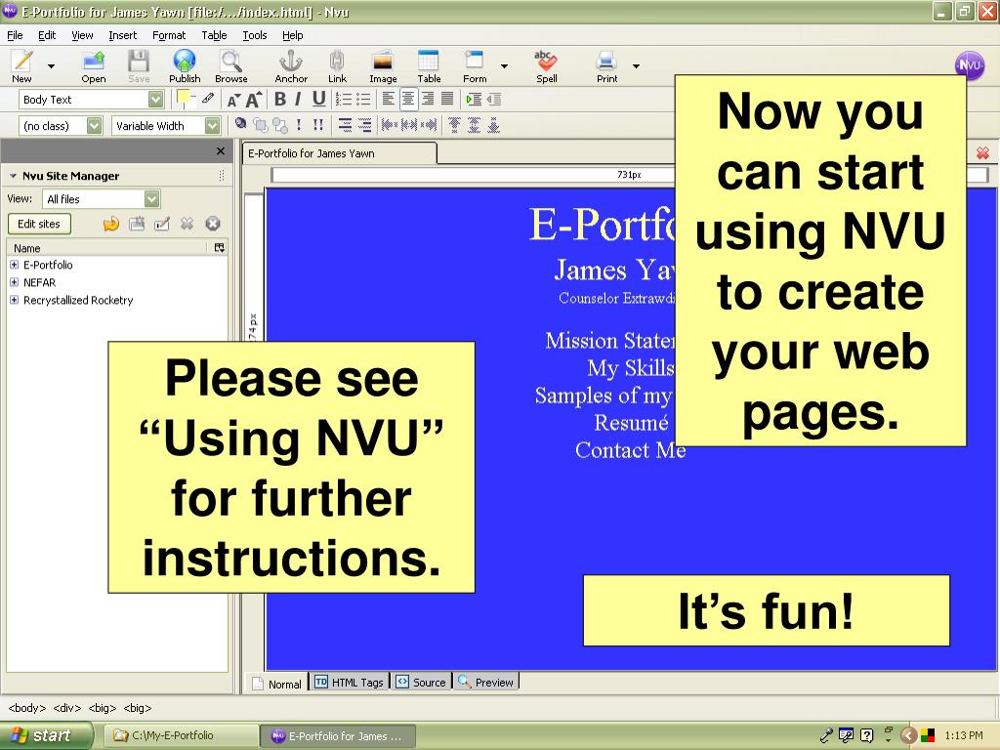Toggle bulleted list
This screenshot has height=750, width=1000.
pos(363,100)
